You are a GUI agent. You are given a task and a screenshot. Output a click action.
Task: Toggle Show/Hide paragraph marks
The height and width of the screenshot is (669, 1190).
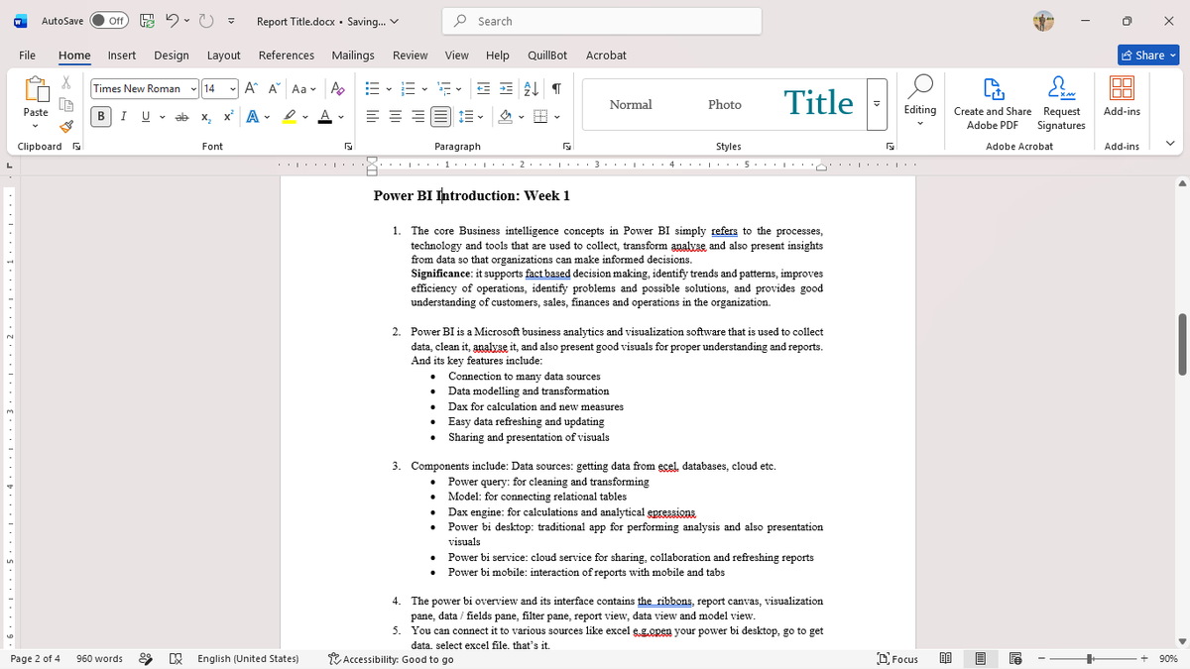point(556,88)
